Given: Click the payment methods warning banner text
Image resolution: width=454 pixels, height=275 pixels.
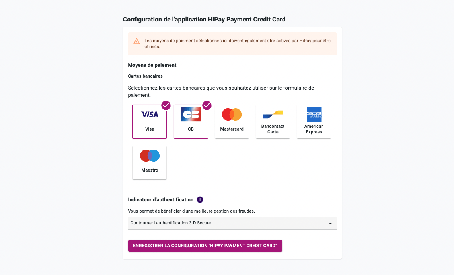Looking at the screenshot, I should point(238,44).
